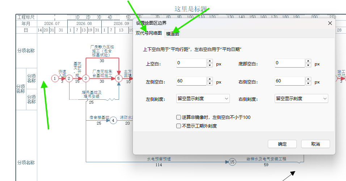The height and width of the screenshot is (181, 346).
Task: Click the 底部空白 input field
Action: pos(290,63)
